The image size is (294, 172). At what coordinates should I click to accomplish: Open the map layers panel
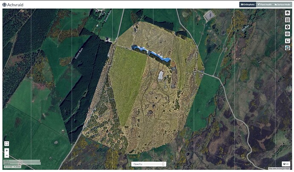tap(288, 13)
